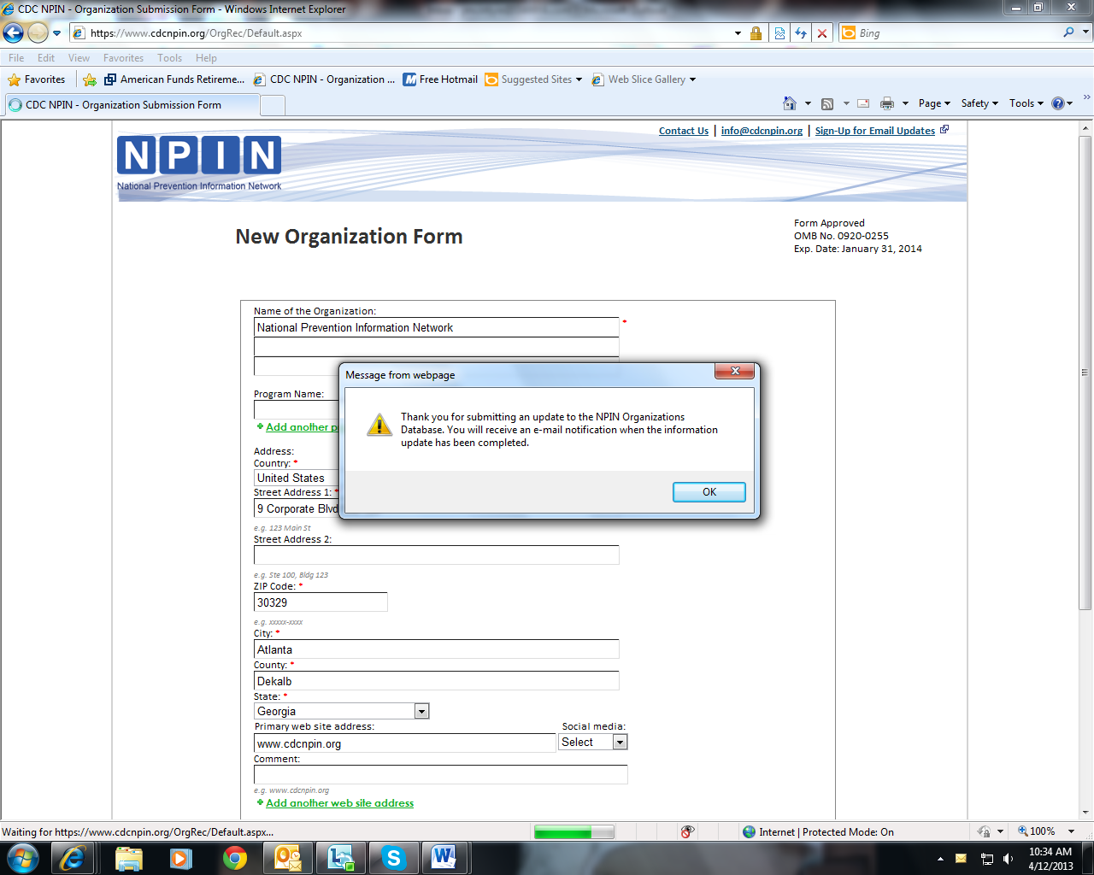Screen dimensions: 1094x875
Task: Click the network tray icon
Action: pos(986,859)
